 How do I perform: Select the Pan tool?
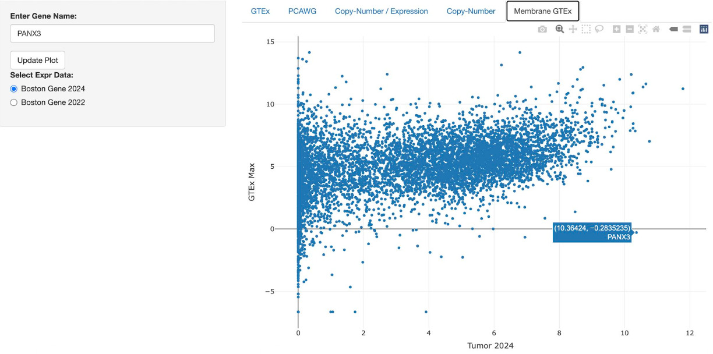(573, 29)
